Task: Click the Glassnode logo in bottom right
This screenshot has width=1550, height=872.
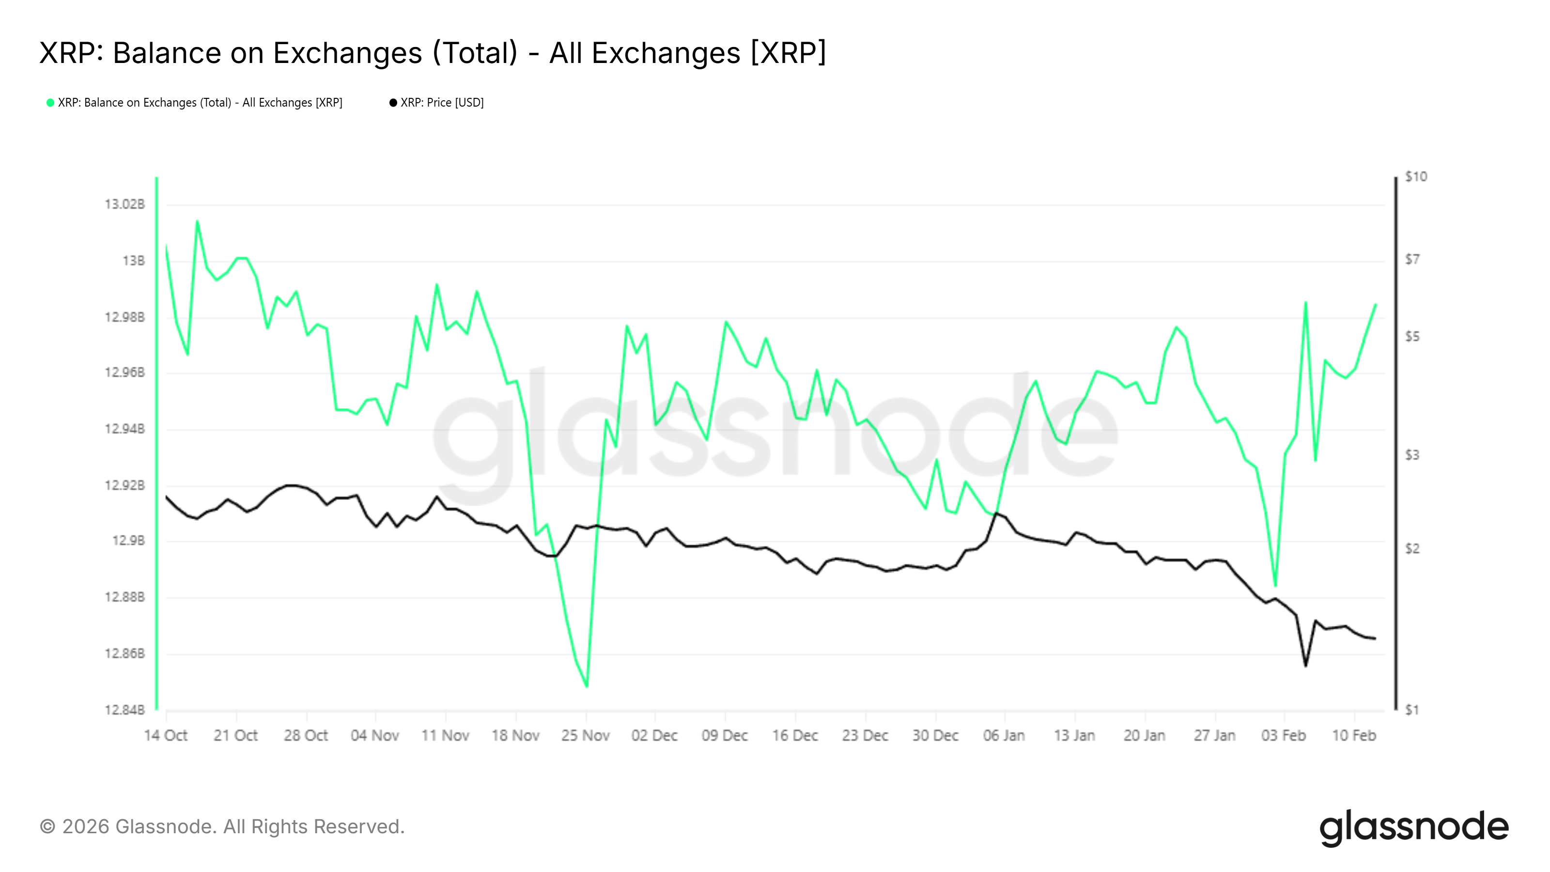Action: [x=1414, y=827]
